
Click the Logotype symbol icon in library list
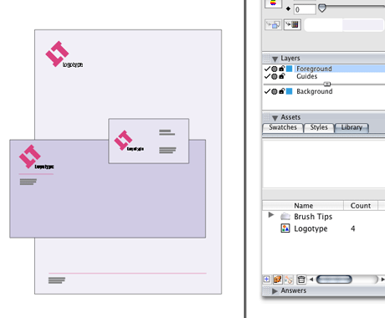click(285, 228)
